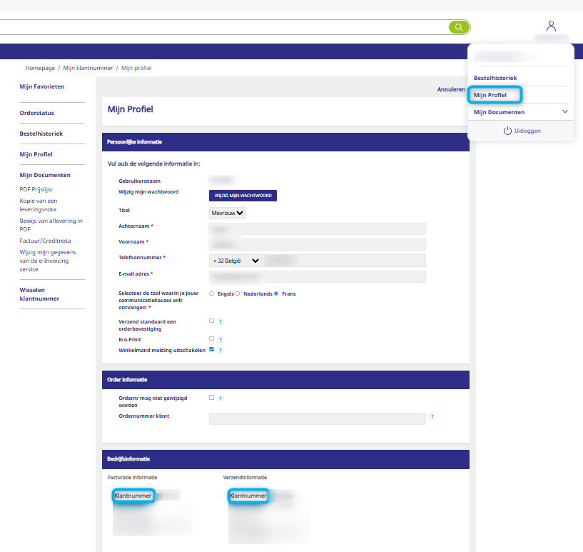Select Nederlands language radio button
Viewport: 583px width, 552px height.
238,293
